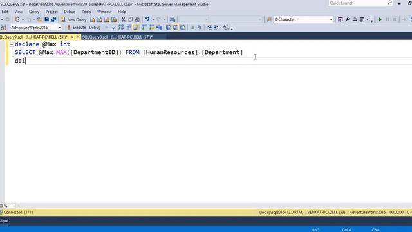Viewport: 412px width, 232px height.
Task: Select Results to Grid mode
Action: pyautogui.click(x=176, y=28)
